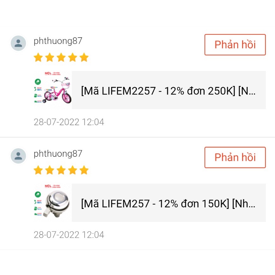This screenshot has width=275, height=275.
Task: Click first star in the bike bell review
Action: pyautogui.click(x=38, y=170)
